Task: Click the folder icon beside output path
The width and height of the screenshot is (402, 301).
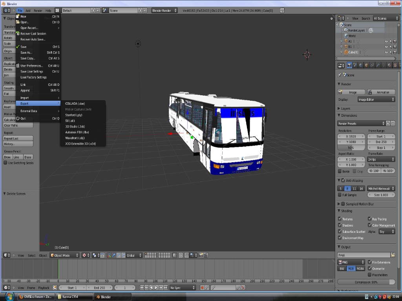Action: click(393, 255)
